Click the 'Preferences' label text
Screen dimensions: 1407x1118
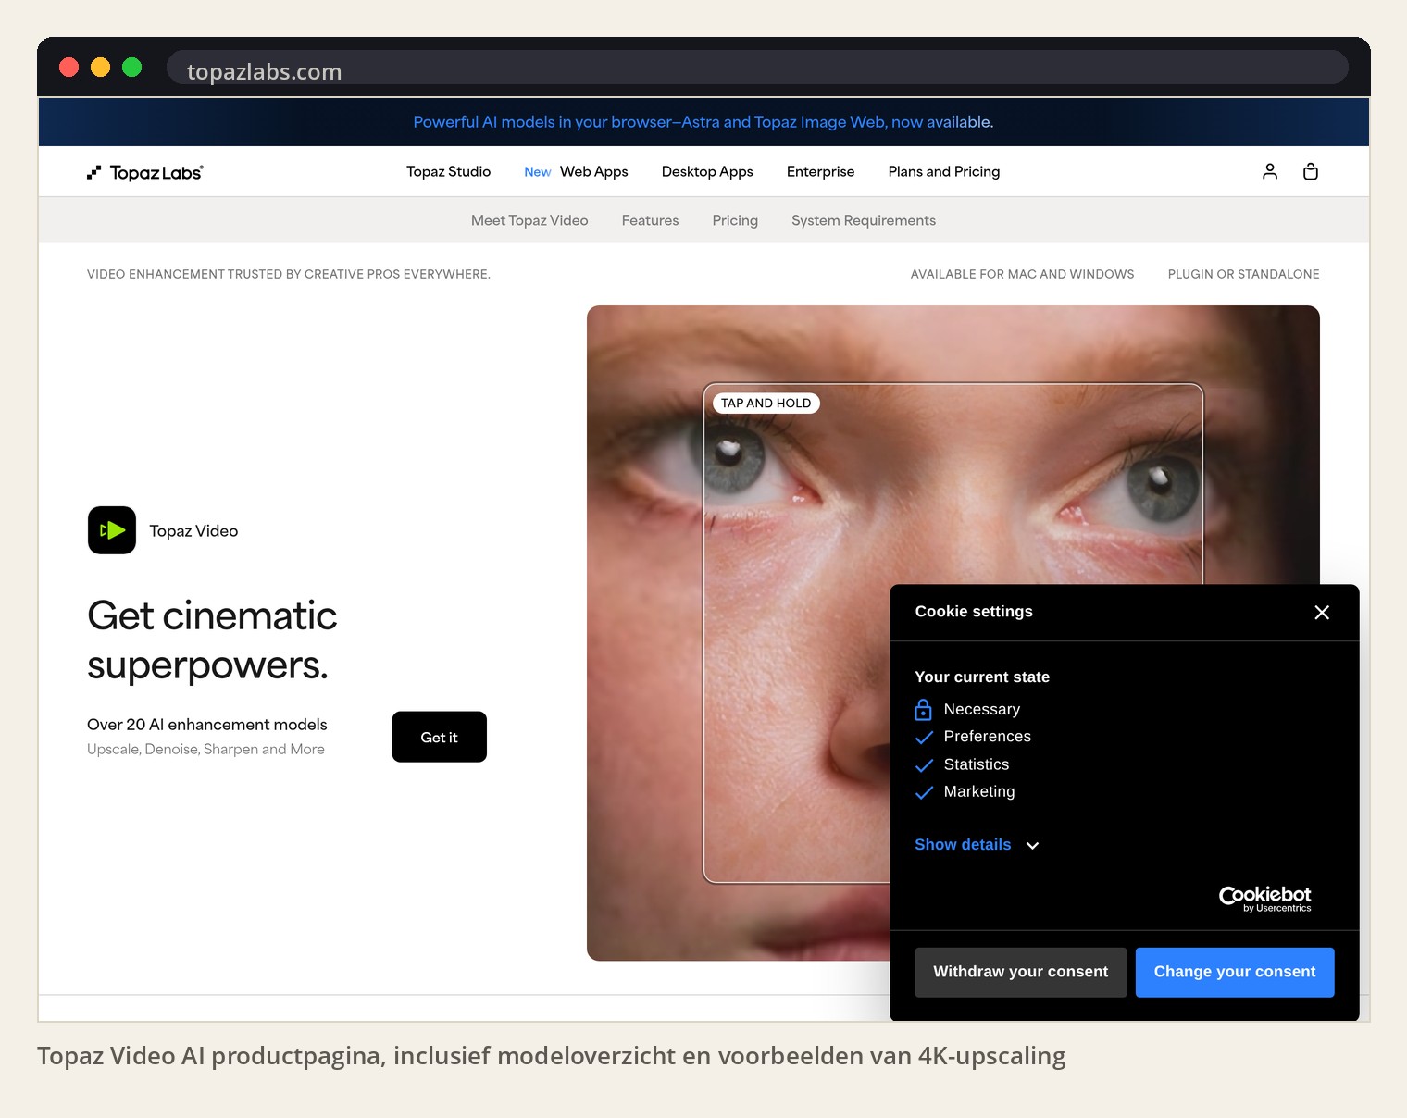point(988,736)
